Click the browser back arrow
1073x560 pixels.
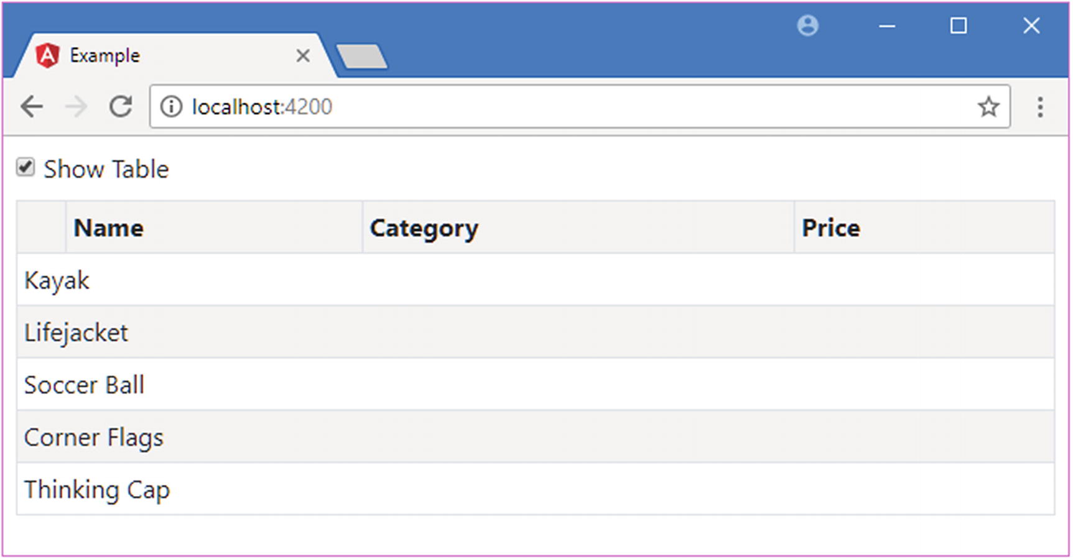pyautogui.click(x=32, y=107)
